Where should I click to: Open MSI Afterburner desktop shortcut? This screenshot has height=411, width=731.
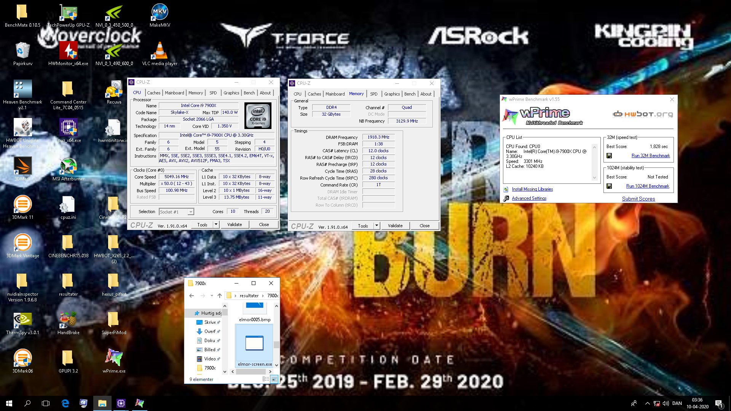pyautogui.click(x=69, y=169)
